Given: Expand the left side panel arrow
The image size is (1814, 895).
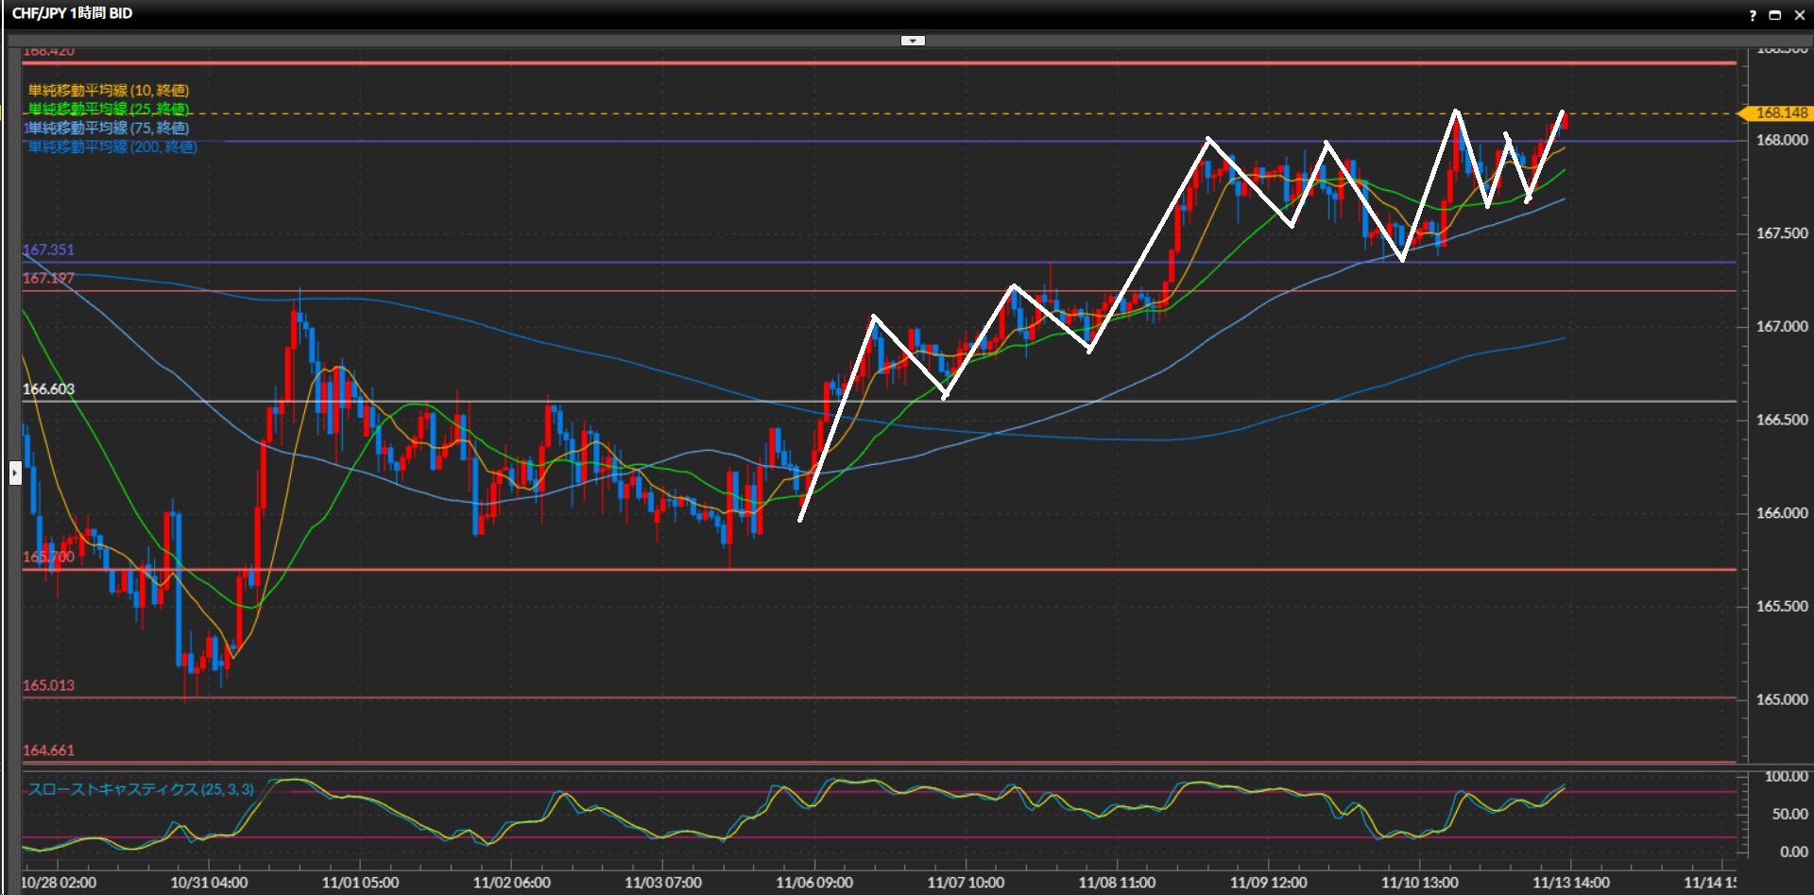Looking at the screenshot, I should (x=15, y=473).
